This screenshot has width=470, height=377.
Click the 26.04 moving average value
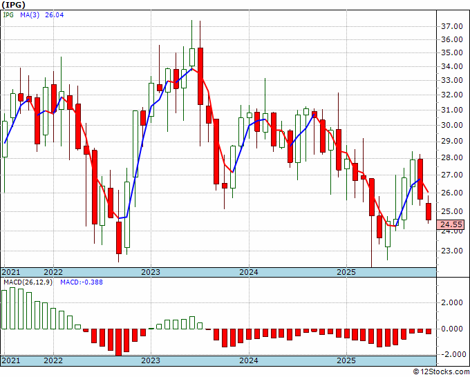click(x=54, y=14)
